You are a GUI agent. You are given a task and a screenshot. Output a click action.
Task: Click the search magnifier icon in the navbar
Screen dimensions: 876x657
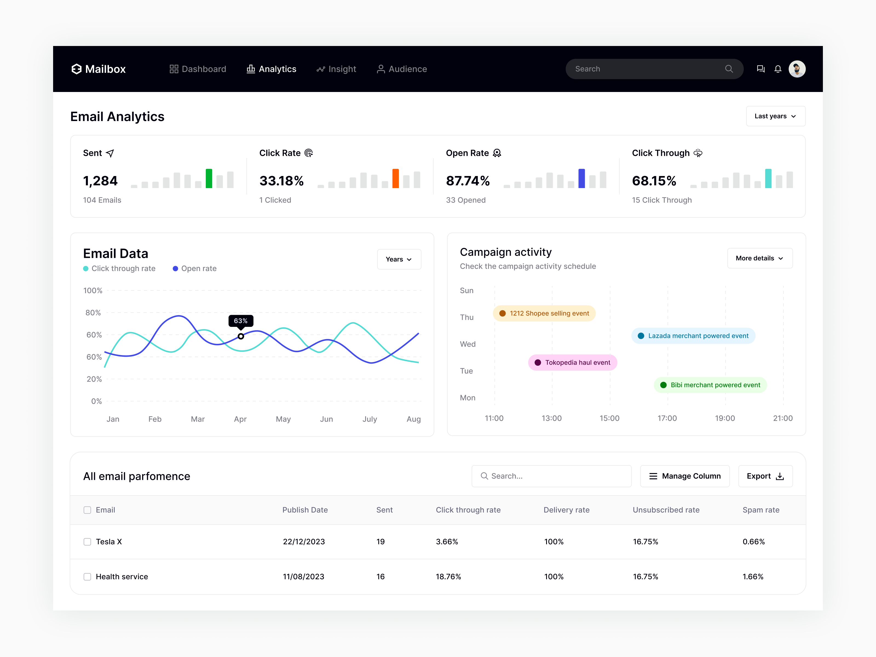point(729,68)
